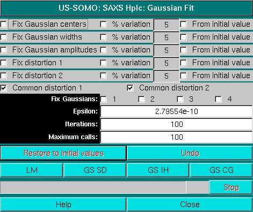253x212 pixels.
Task: Click variation value field for distortion 1
Action: click(167, 63)
